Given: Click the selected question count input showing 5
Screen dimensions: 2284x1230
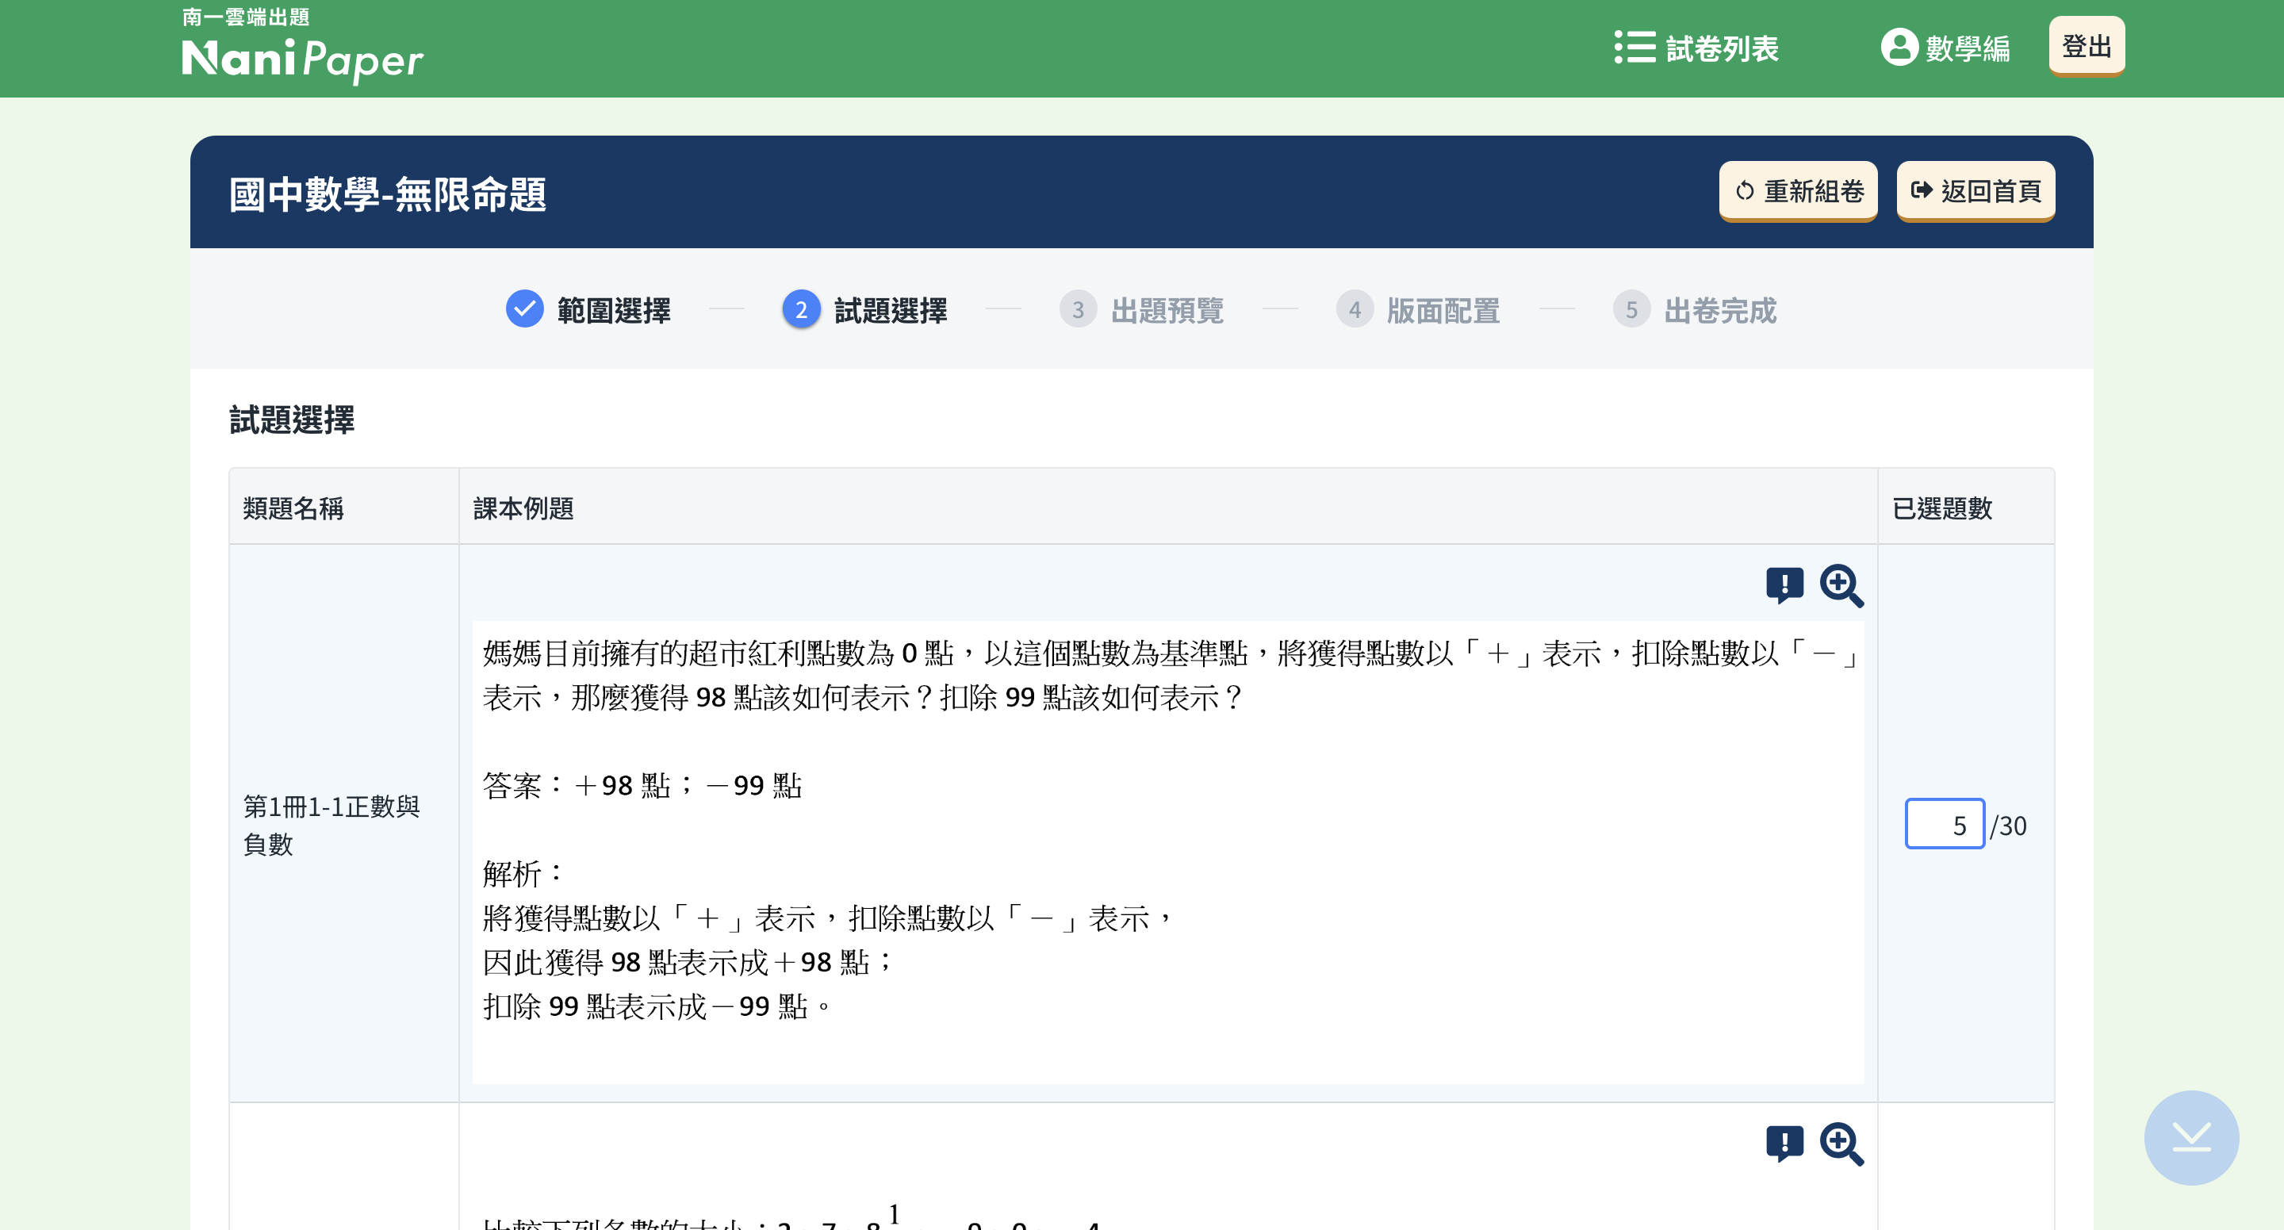Looking at the screenshot, I should coord(1945,825).
